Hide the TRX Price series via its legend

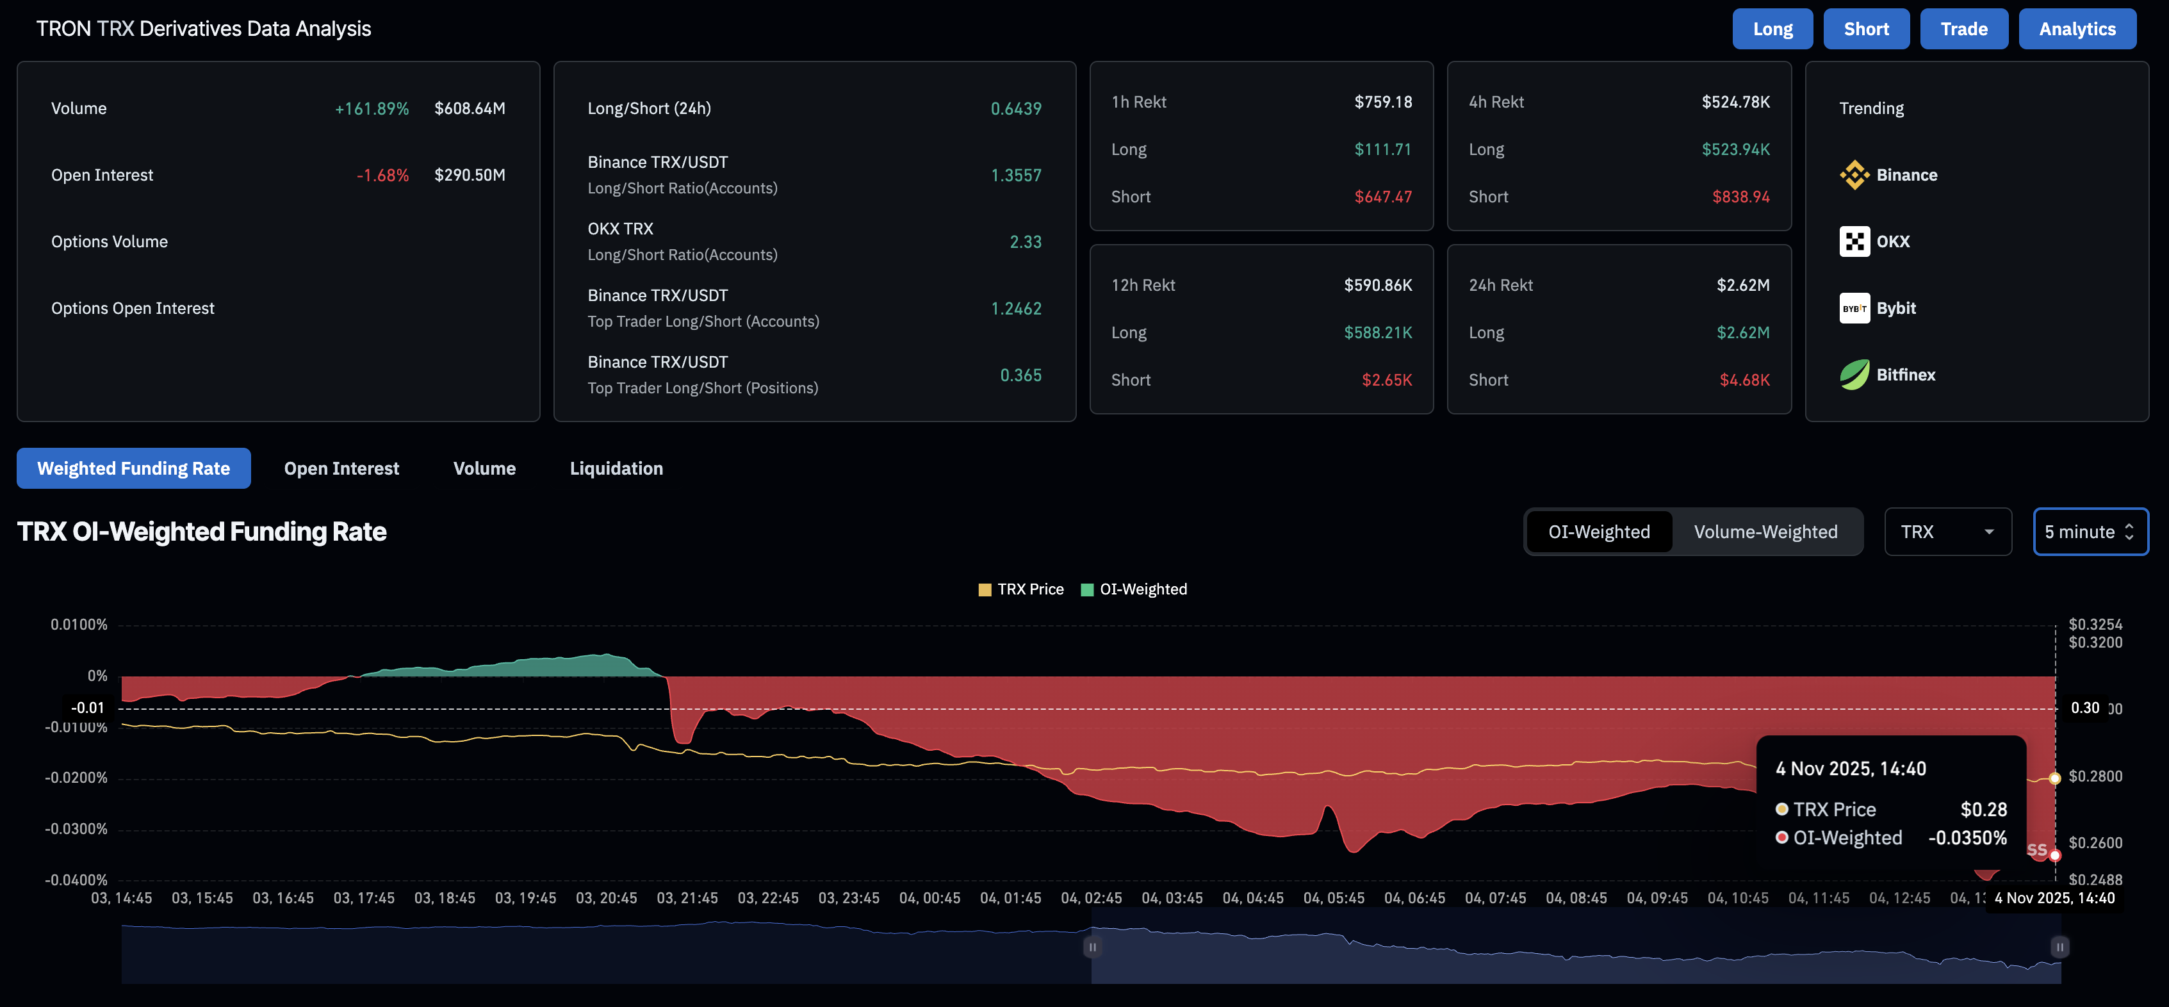pyautogui.click(x=1020, y=589)
